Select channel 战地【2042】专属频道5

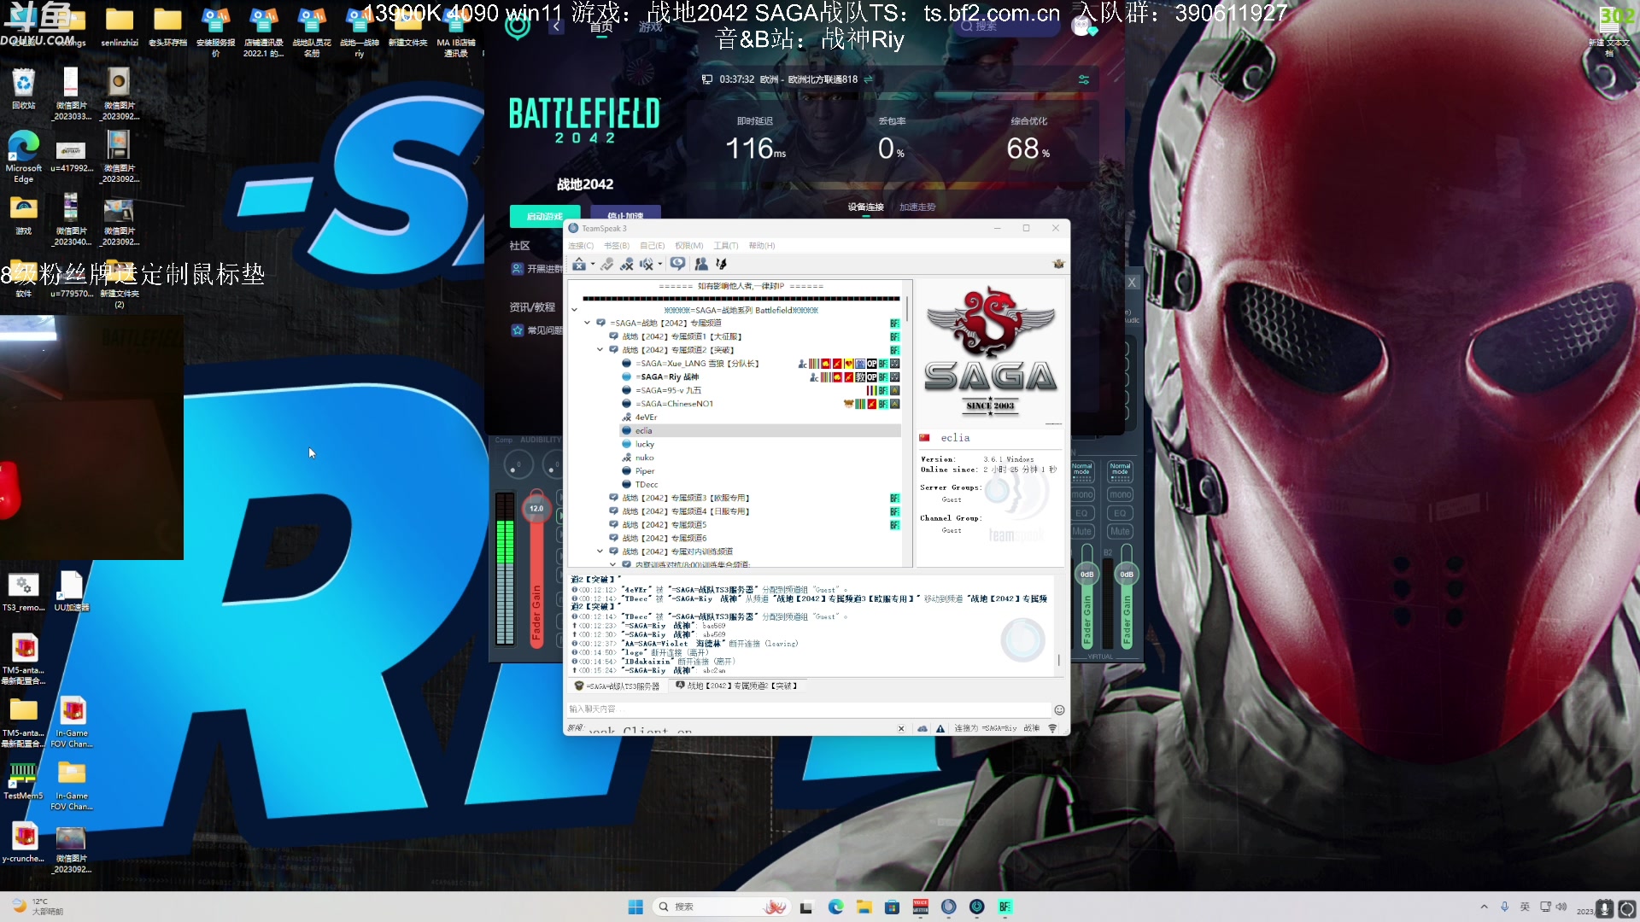point(665,525)
